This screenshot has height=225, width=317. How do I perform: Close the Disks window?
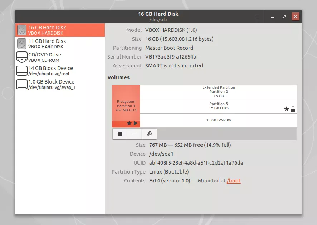pos(295,16)
